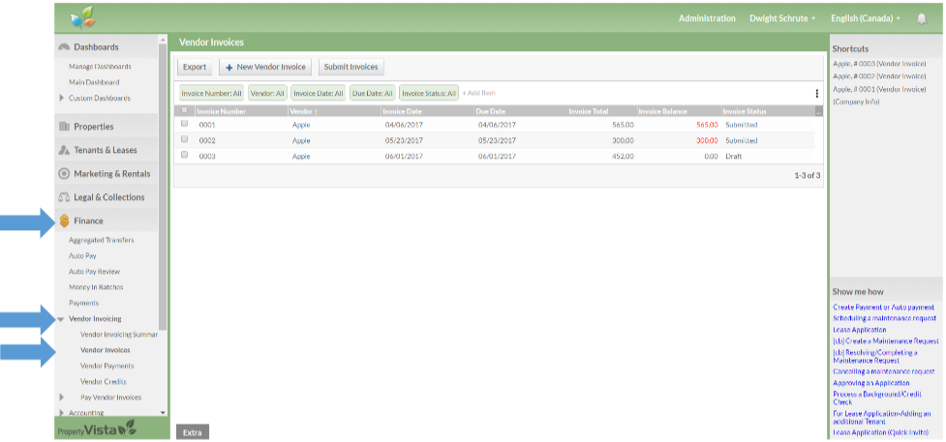Click the Finance dollar icon in the sidebar
The width and height of the screenshot is (946, 442).
click(64, 221)
